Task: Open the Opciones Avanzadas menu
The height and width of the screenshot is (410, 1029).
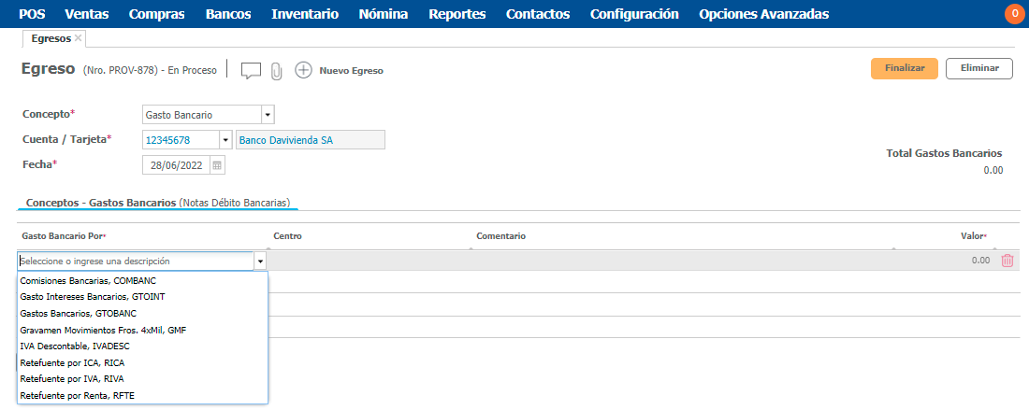Action: point(763,14)
